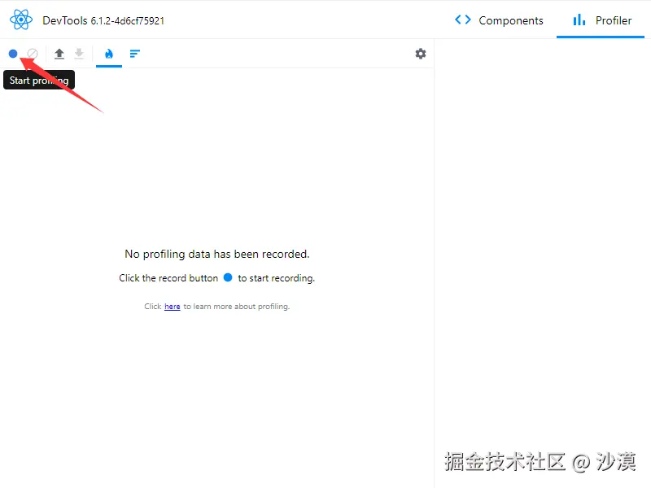Click the React logo icon
The image size is (651, 488).
21,20
